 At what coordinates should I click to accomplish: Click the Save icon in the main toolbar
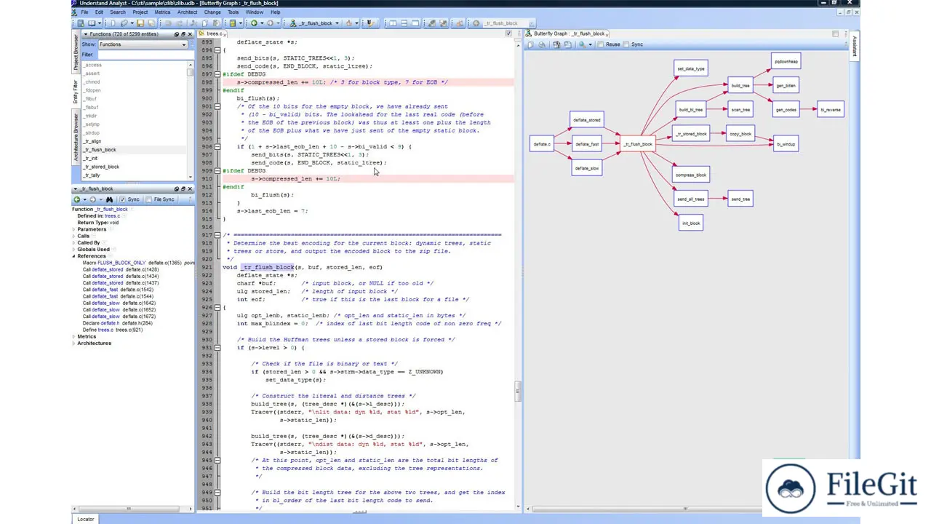click(140, 23)
